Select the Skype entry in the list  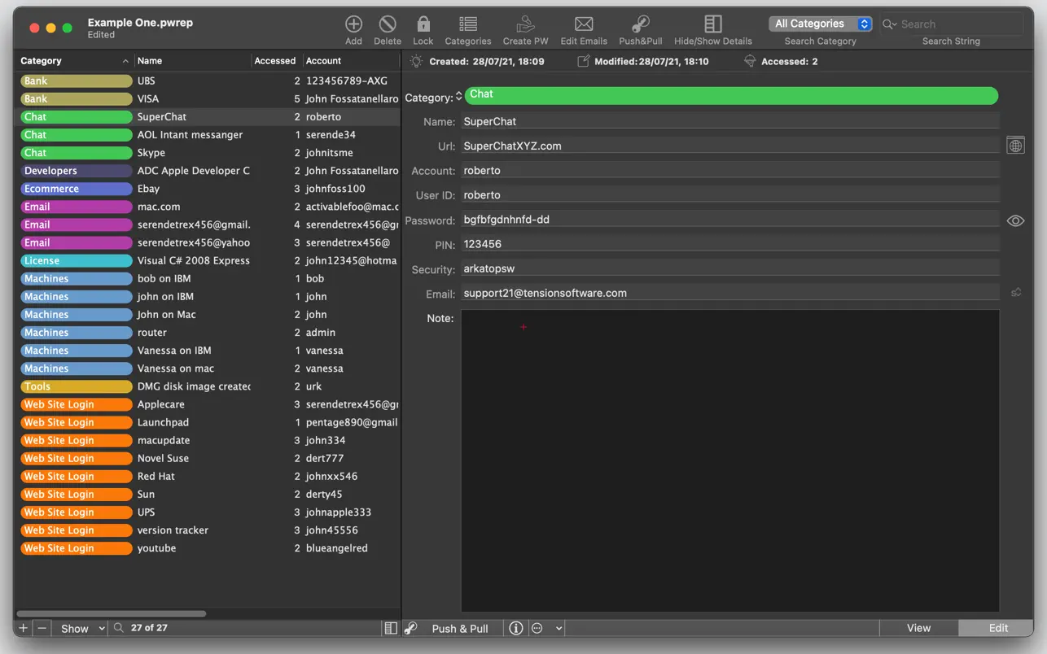click(151, 153)
